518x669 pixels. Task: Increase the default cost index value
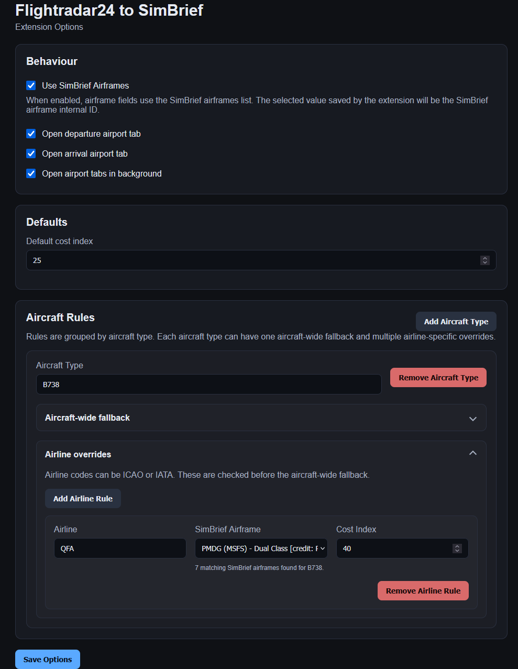tap(485, 258)
